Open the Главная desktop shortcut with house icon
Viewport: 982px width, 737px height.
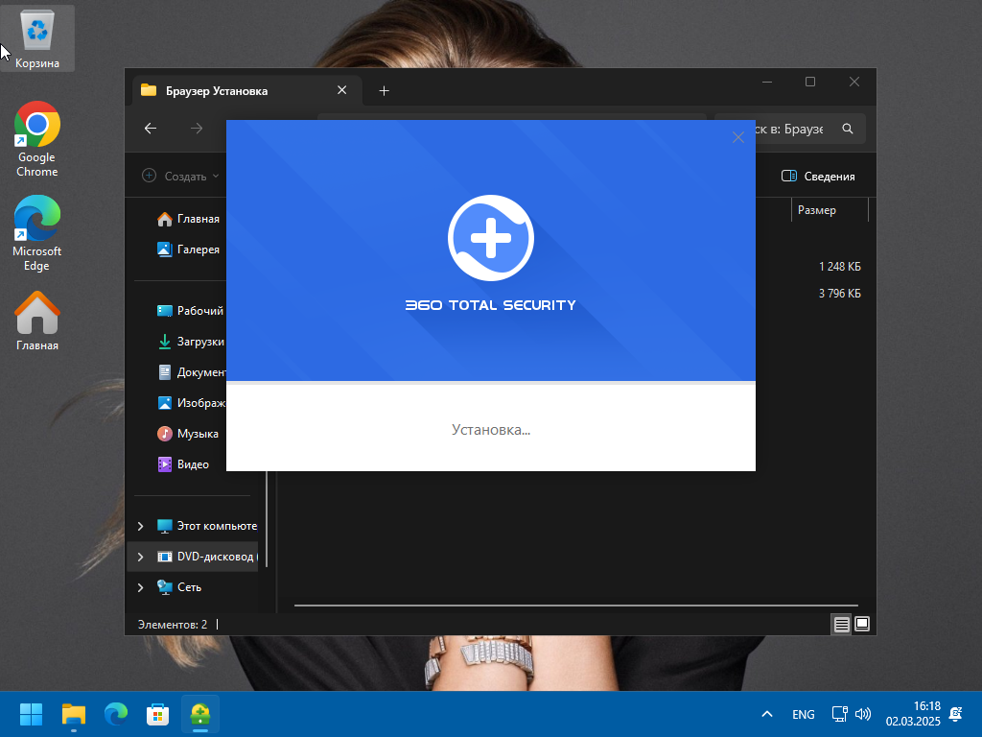point(37,321)
